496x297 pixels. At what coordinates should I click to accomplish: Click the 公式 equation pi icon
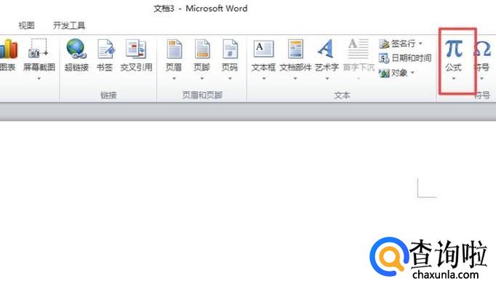coord(454,49)
